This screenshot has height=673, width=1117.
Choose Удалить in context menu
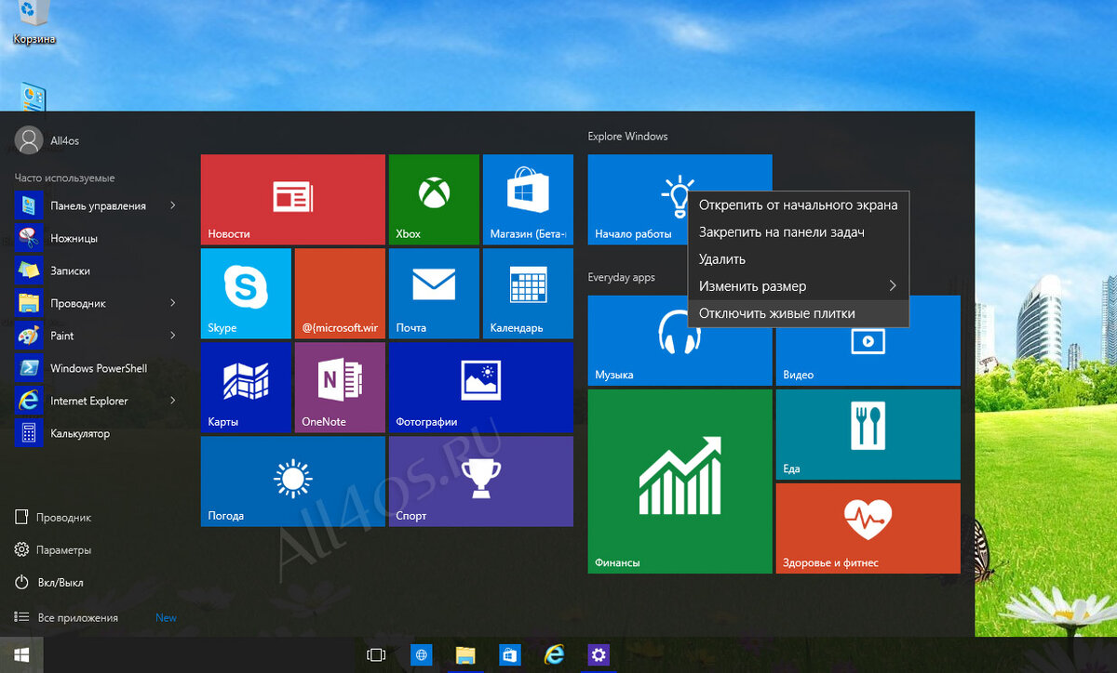[x=798, y=259]
